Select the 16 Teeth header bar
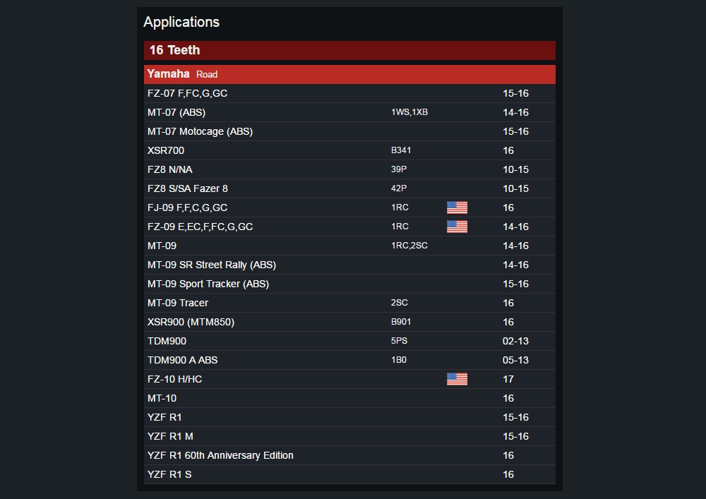706x499 pixels. click(349, 50)
